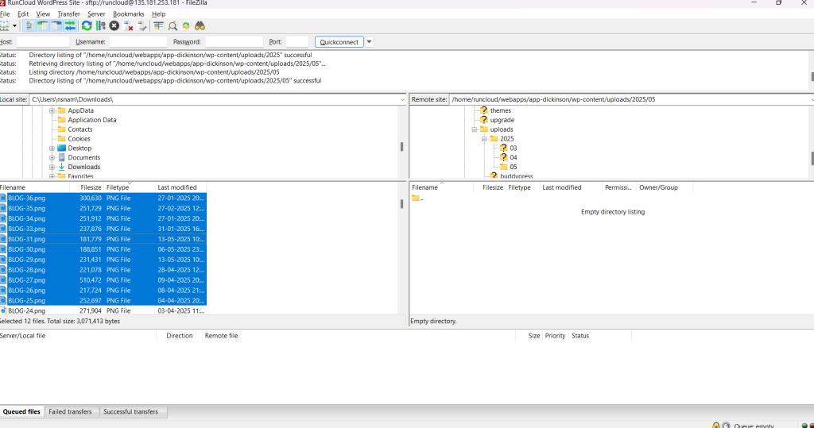Viewport: 814px width, 428px height.
Task: Toggle the transfer queue display
Action: tap(70, 26)
